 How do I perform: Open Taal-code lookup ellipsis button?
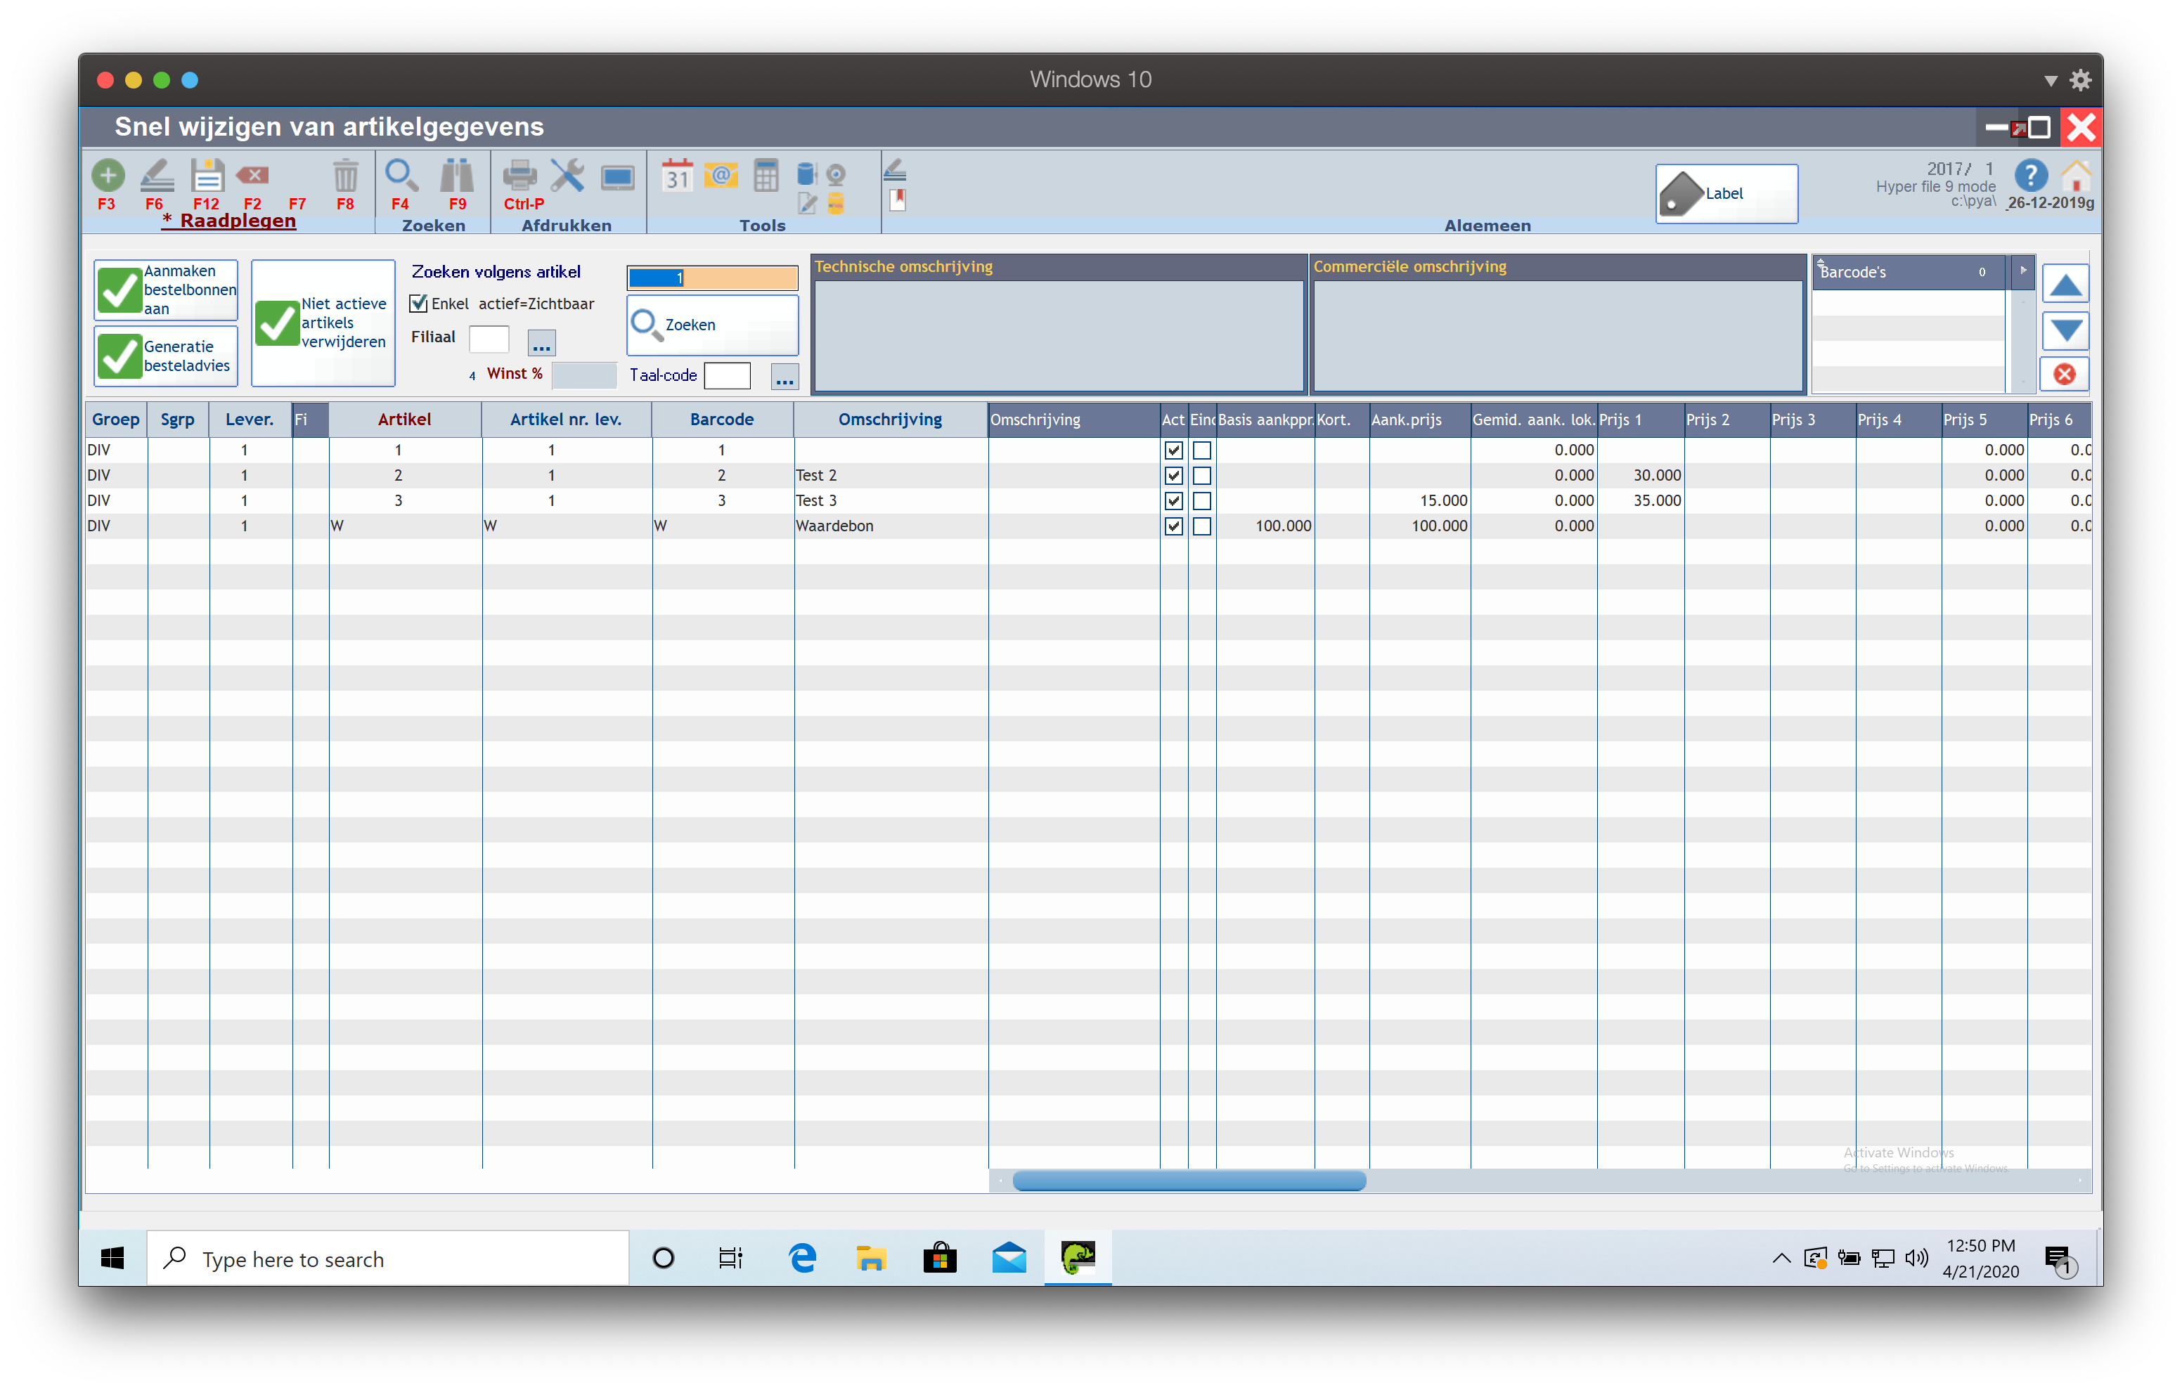pos(785,377)
